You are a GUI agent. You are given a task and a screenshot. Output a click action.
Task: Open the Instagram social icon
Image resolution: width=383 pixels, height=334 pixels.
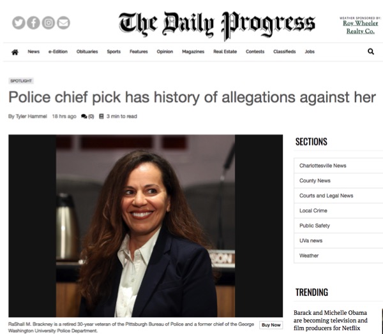point(49,23)
